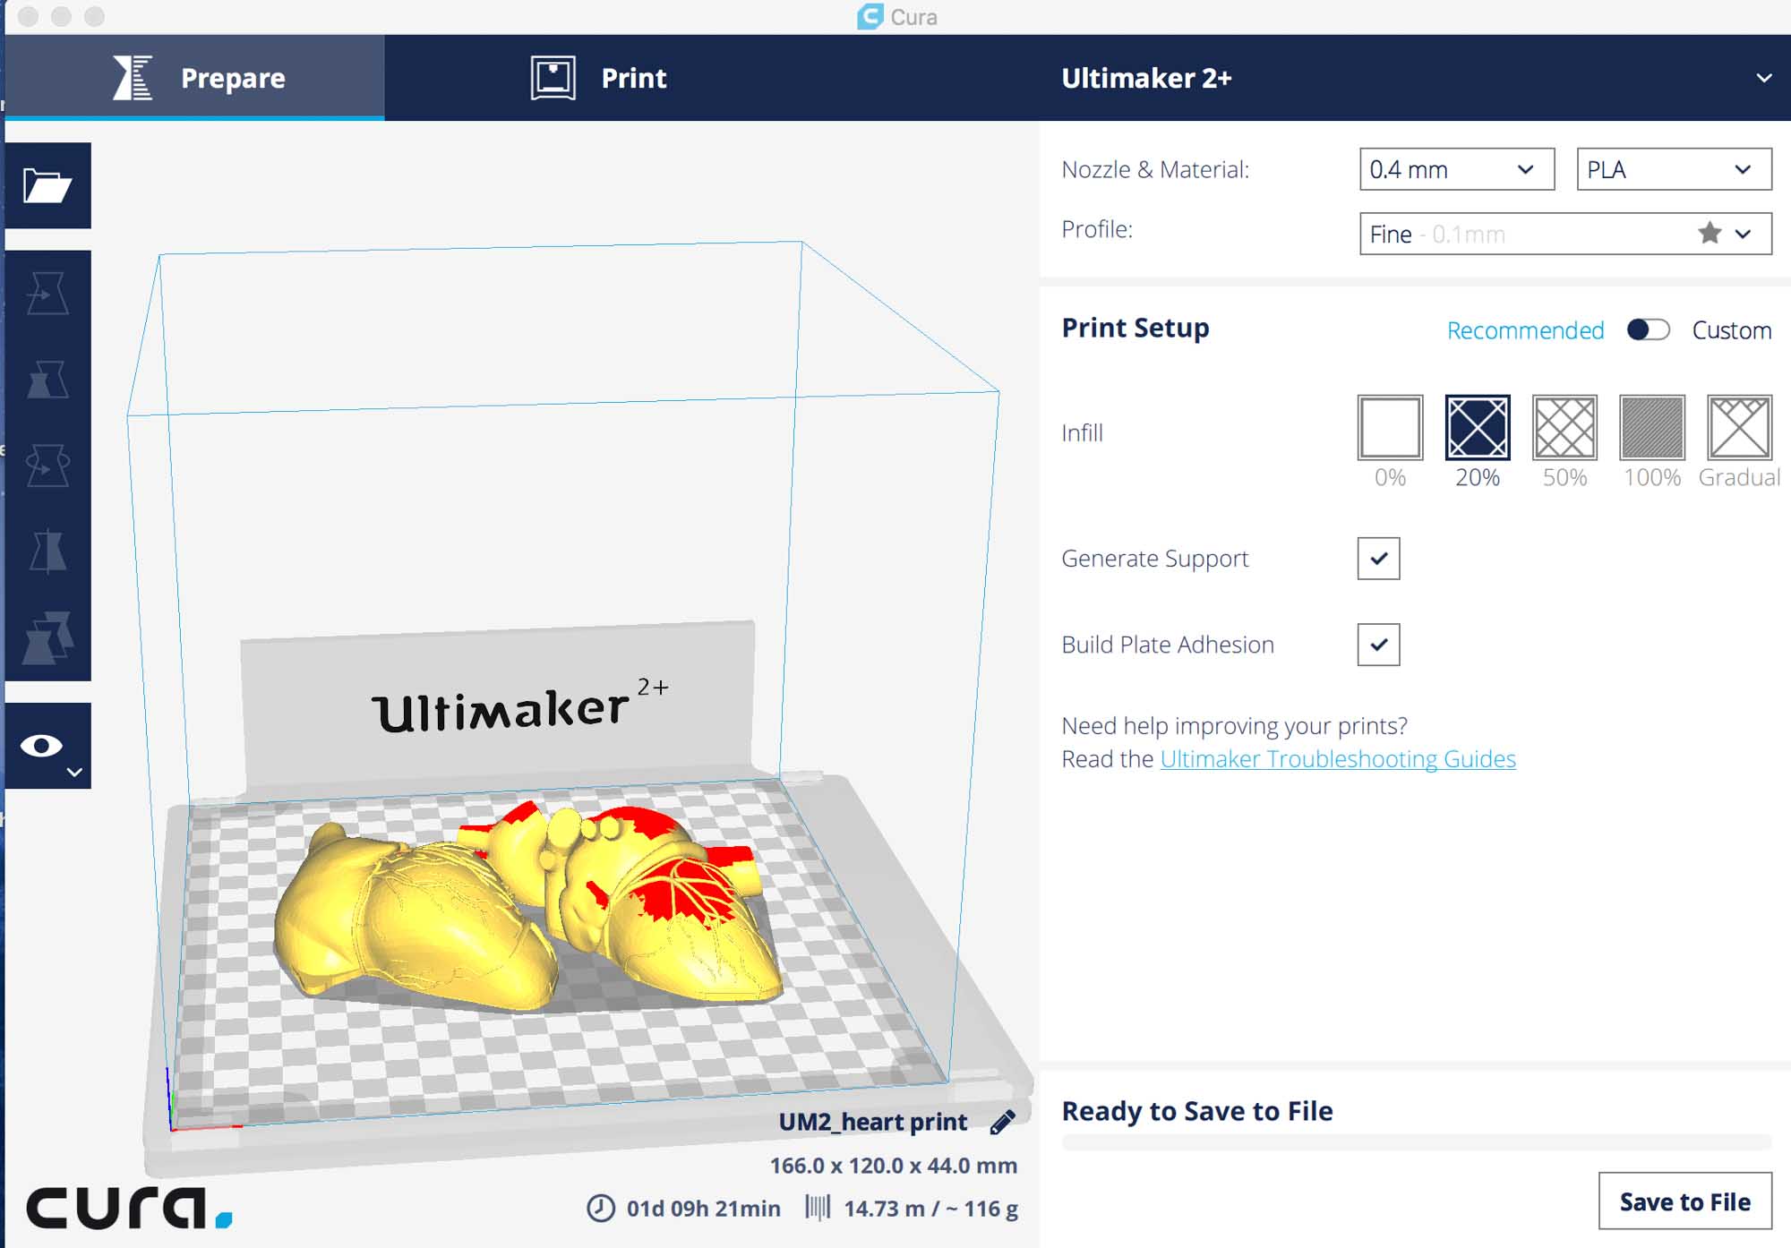Click the Cura logo in title bar

(x=870, y=16)
